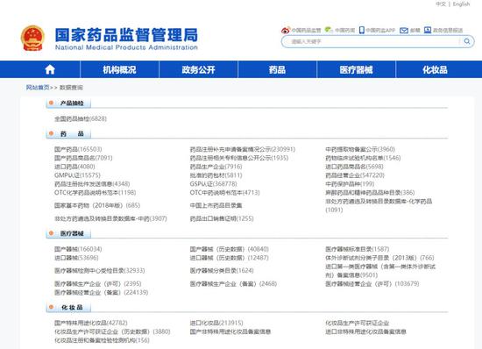Open OTC化学药品说明书范本(1198) link

click(96, 193)
